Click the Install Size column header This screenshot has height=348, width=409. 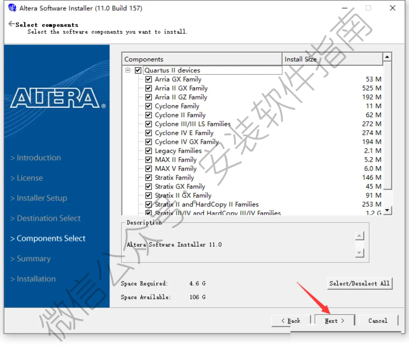[x=333, y=59]
